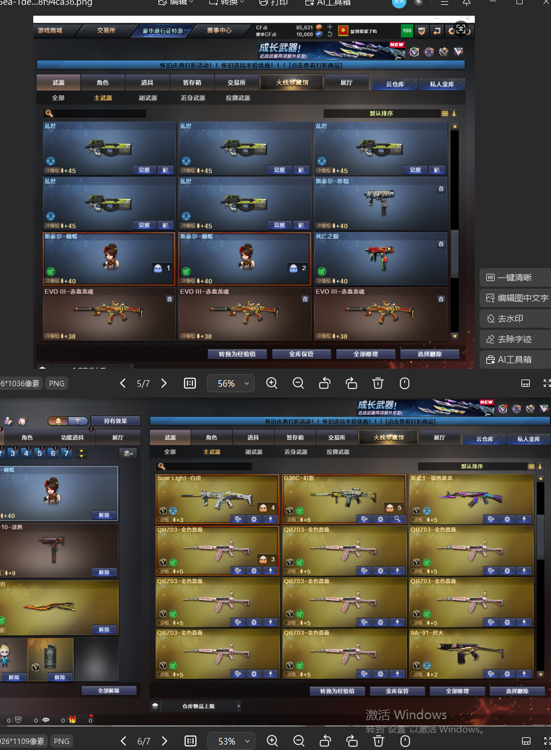Image resolution: width=551 pixels, height=750 pixels.
Task: Go to previous image in 6/7 toolbar
Action: coord(123,741)
